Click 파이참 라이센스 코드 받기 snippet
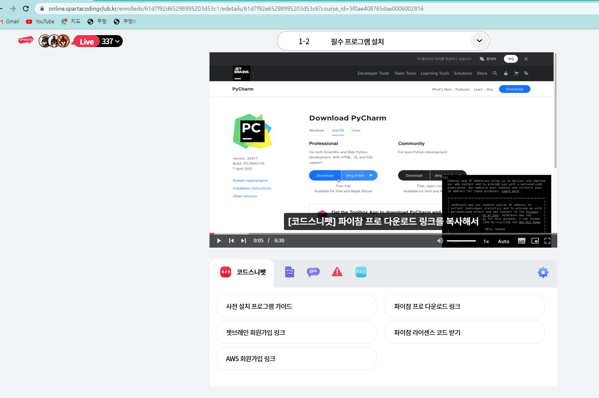This screenshot has height=398, width=599. (x=464, y=333)
